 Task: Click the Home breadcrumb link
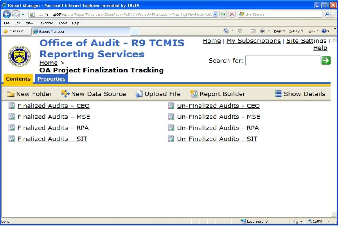(x=48, y=63)
